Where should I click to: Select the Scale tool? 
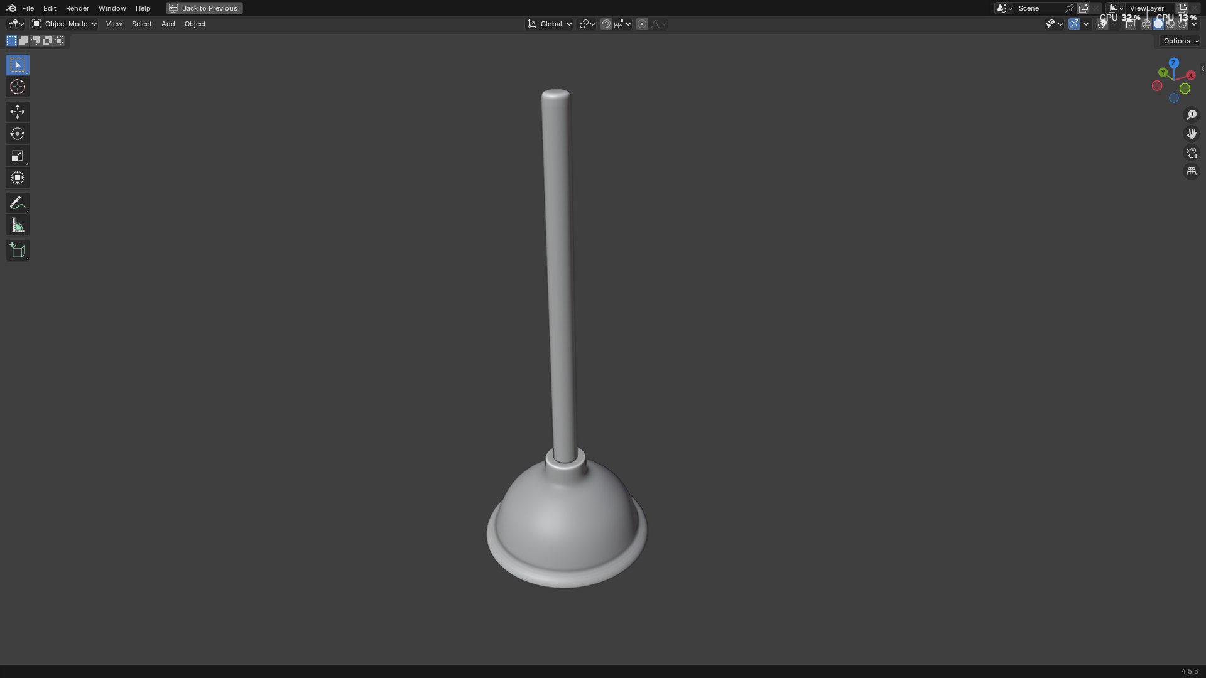18,156
